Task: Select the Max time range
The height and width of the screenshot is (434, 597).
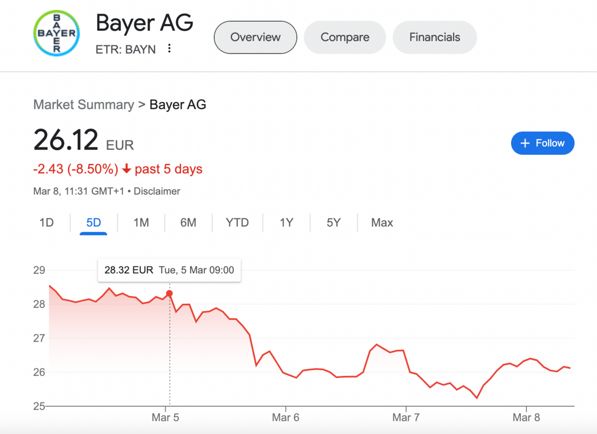Action: pyautogui.click(x=382, y=223)
